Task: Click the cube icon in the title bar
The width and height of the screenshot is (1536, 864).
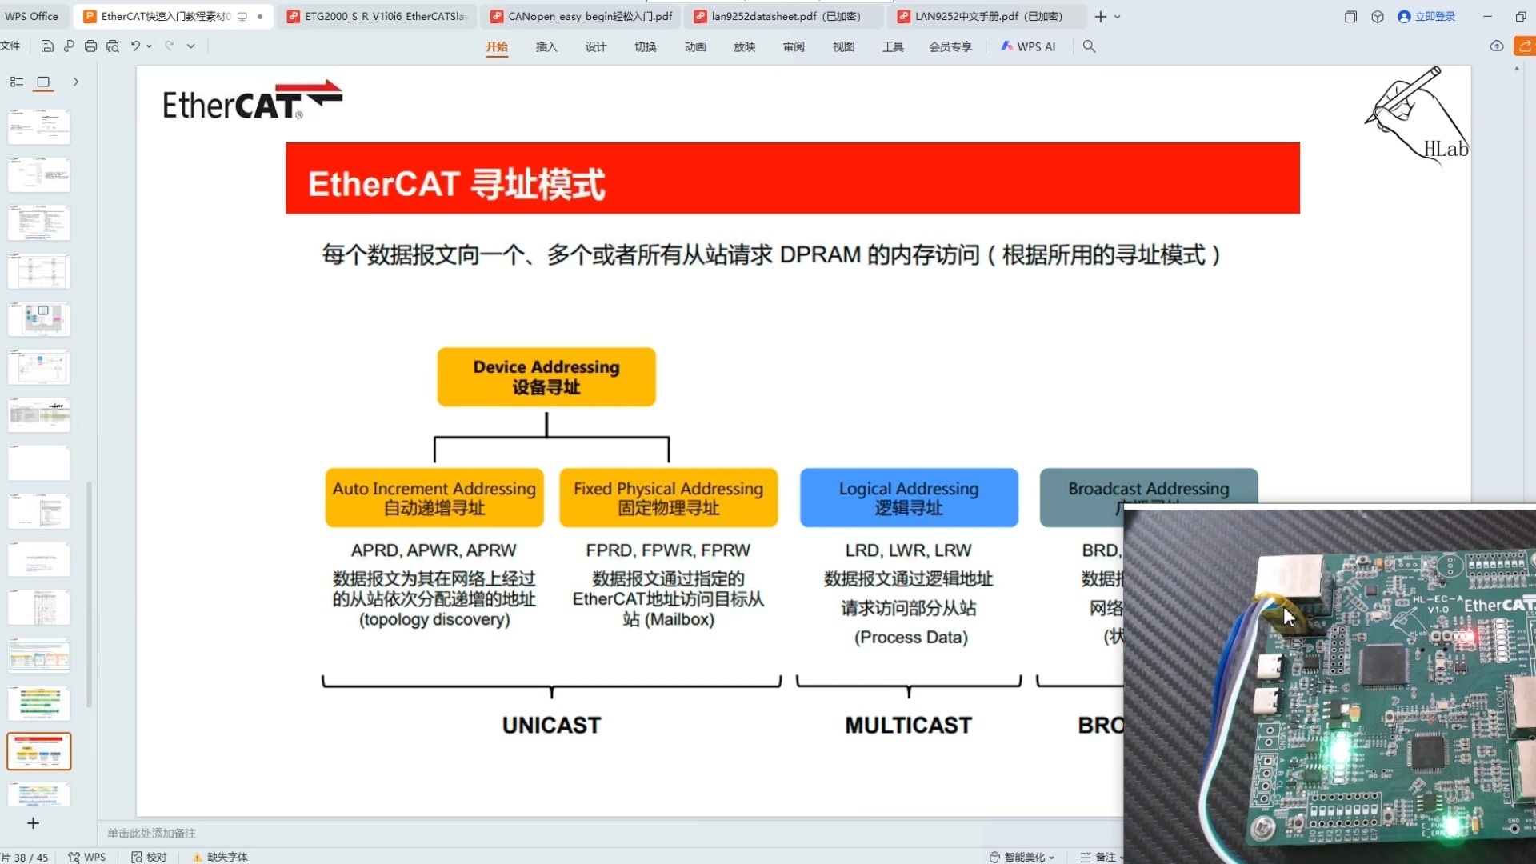Action: (x=1378, y=16)
